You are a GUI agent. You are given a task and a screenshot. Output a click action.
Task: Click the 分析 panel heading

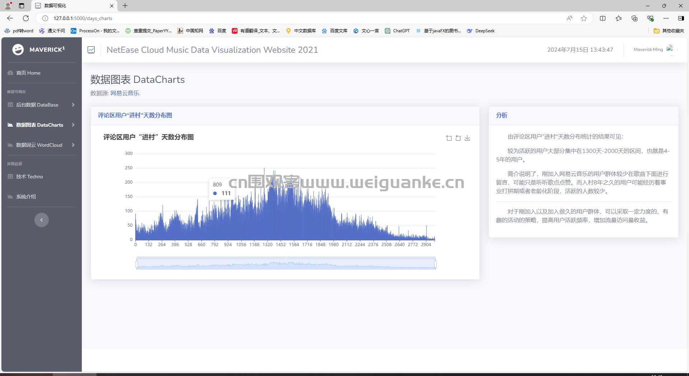coord(502,116)
